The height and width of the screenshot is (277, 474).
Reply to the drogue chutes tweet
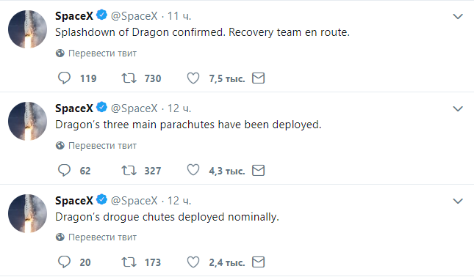(64, 262)
